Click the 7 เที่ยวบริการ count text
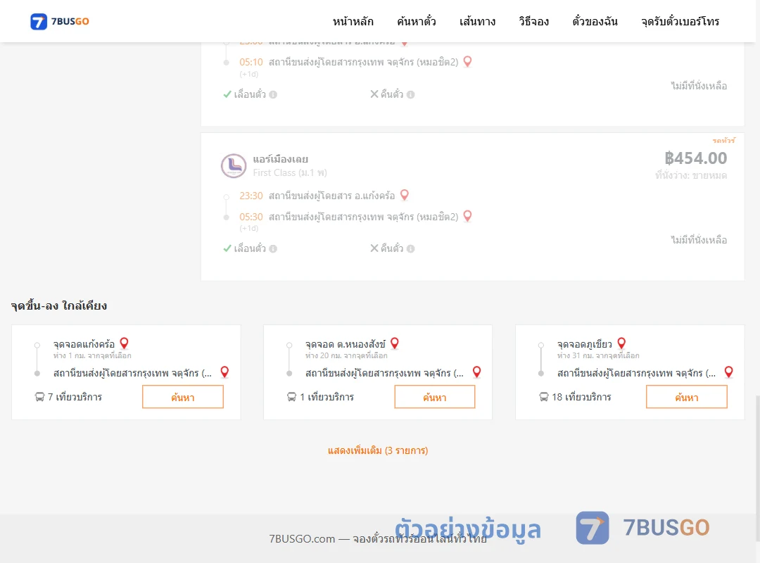 click(75, 397)
